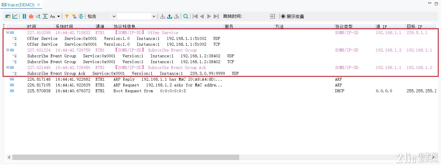This screenshot has height=165, width=441.
Task: Collapse the Subscribe Event Group row
Action: [x=8, y=50]
